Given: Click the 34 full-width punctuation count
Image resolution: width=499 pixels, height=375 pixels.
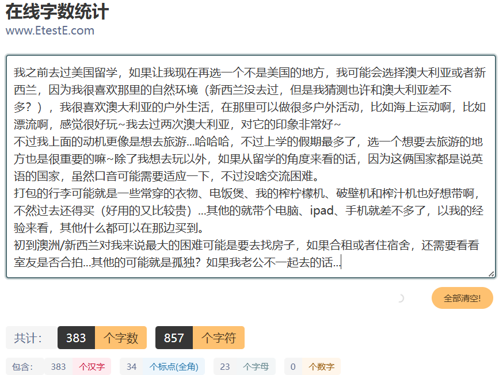Looking at the screenshot, I should click(x=131, y=366).
